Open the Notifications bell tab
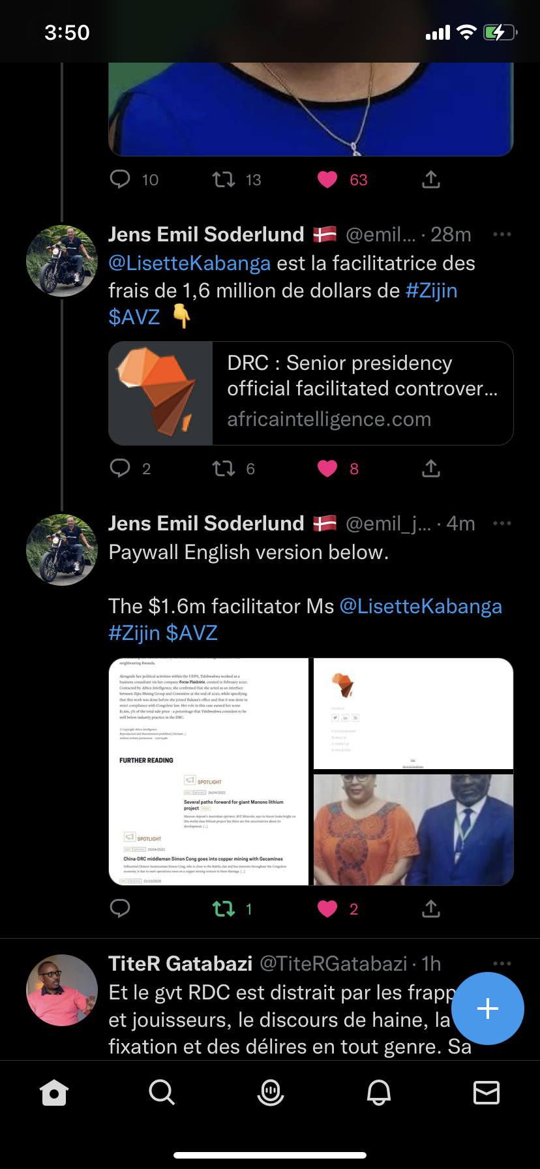The width and height of the screenshot is (540, 1169). coord(379,1092)
